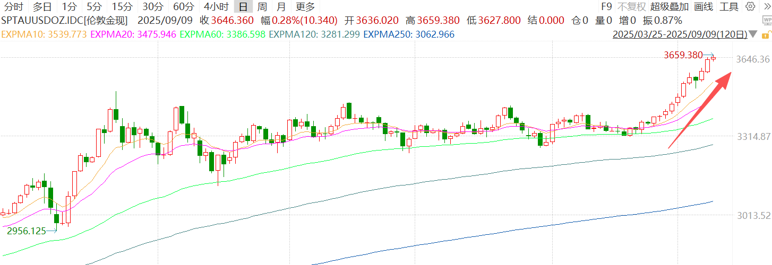Click the 收 3646.360 closing value
This screenshot has width=772, height=265.
pyautogui.click(x=227, y=21)
